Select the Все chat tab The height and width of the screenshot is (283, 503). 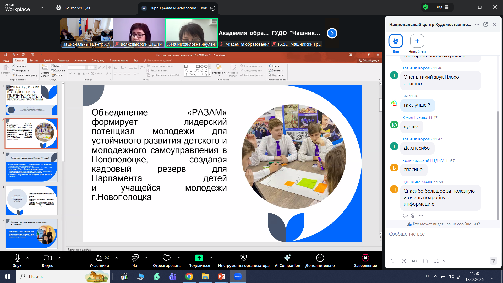tap(396, 41)
